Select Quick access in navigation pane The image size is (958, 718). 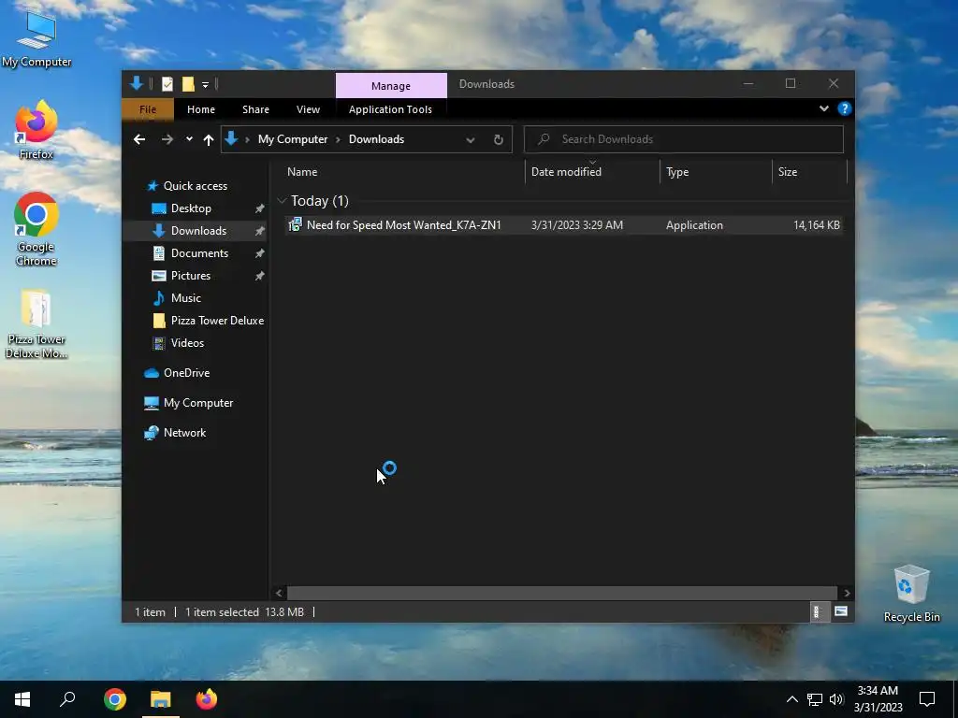pyautogui.click(x=187, y=186)
